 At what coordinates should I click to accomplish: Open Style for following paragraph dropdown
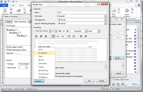pyautogui.click(x=106, y=24)
